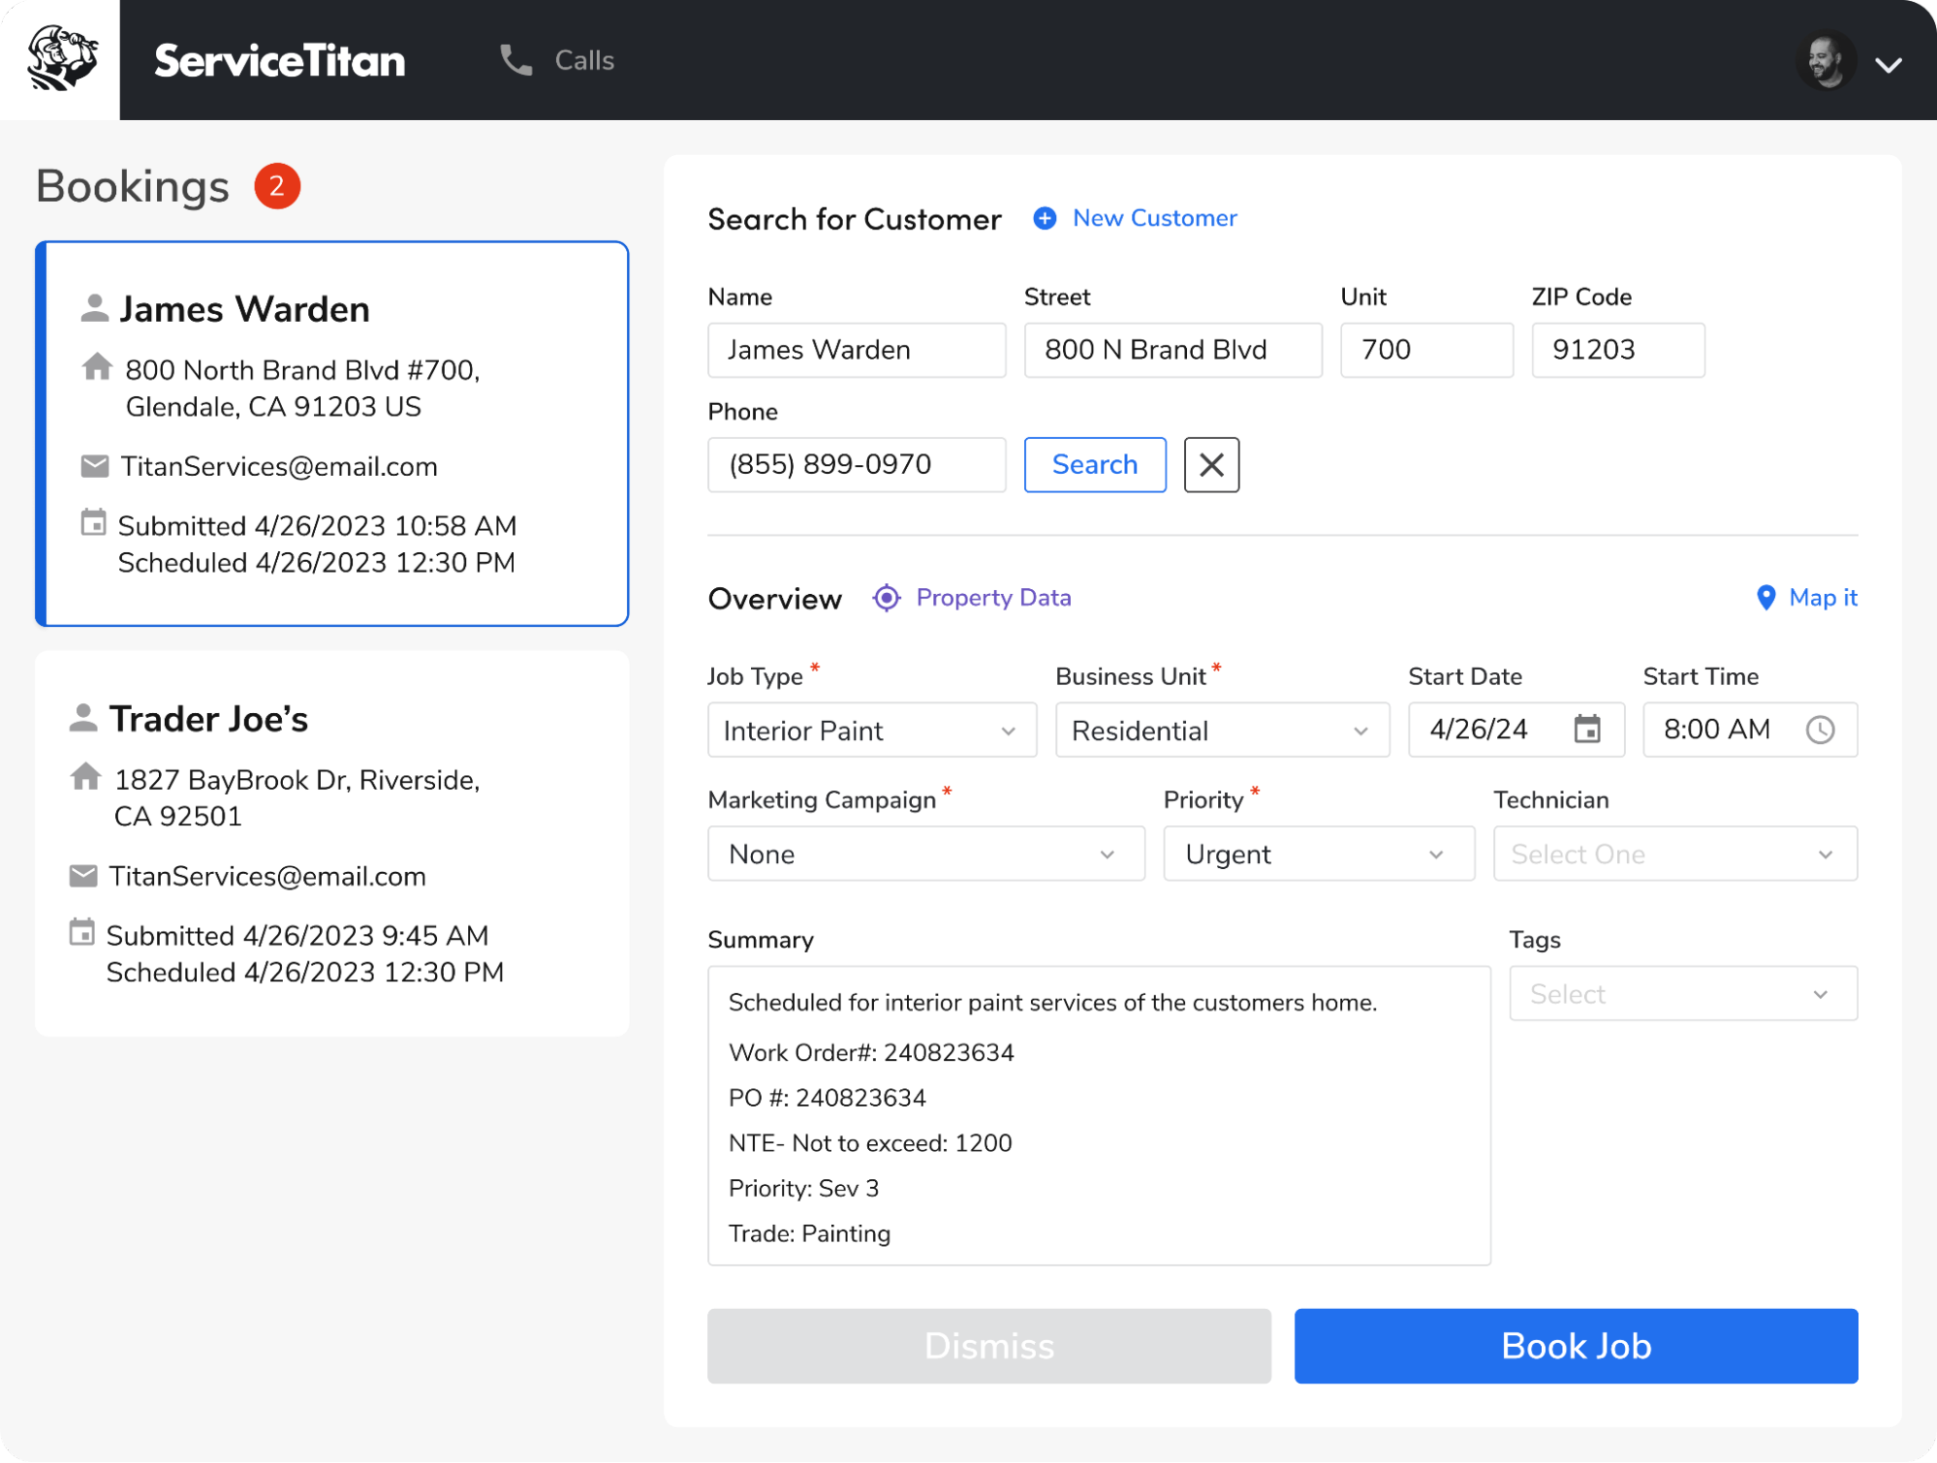Screen dimensions: 1937x1463
Task: Expand the user account menu chevron
Action: point(1888,65)
